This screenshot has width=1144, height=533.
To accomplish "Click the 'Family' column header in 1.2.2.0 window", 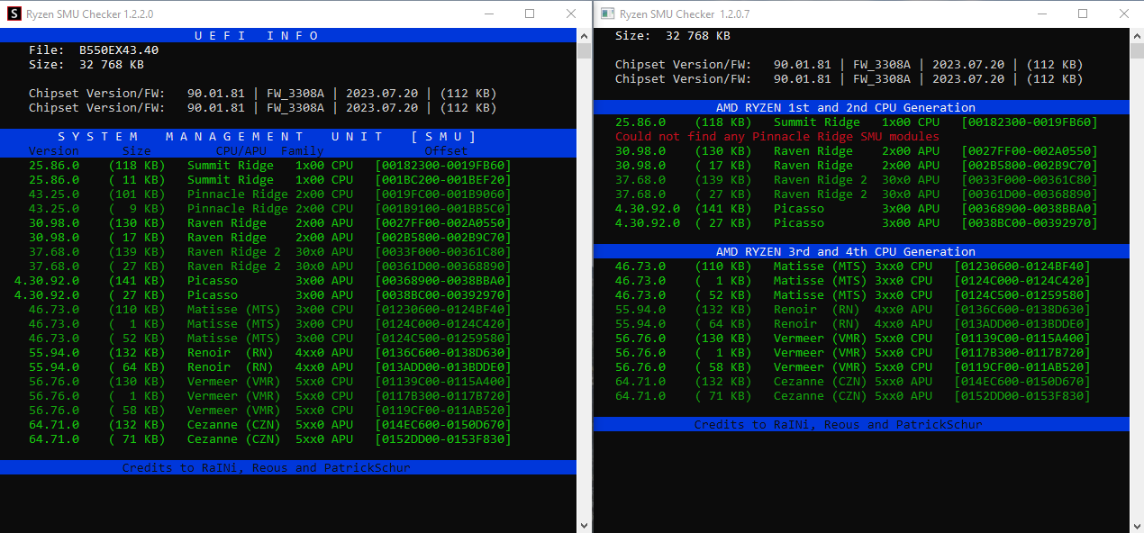I will click(303, 151).
